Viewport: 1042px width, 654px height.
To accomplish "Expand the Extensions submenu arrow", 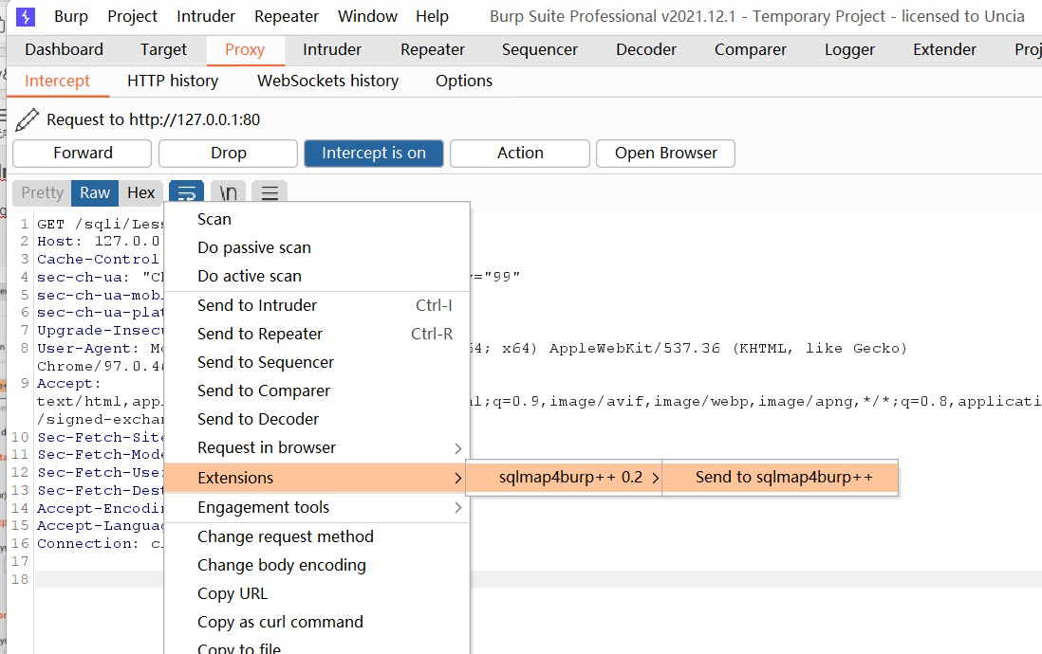I will [457, 478].
